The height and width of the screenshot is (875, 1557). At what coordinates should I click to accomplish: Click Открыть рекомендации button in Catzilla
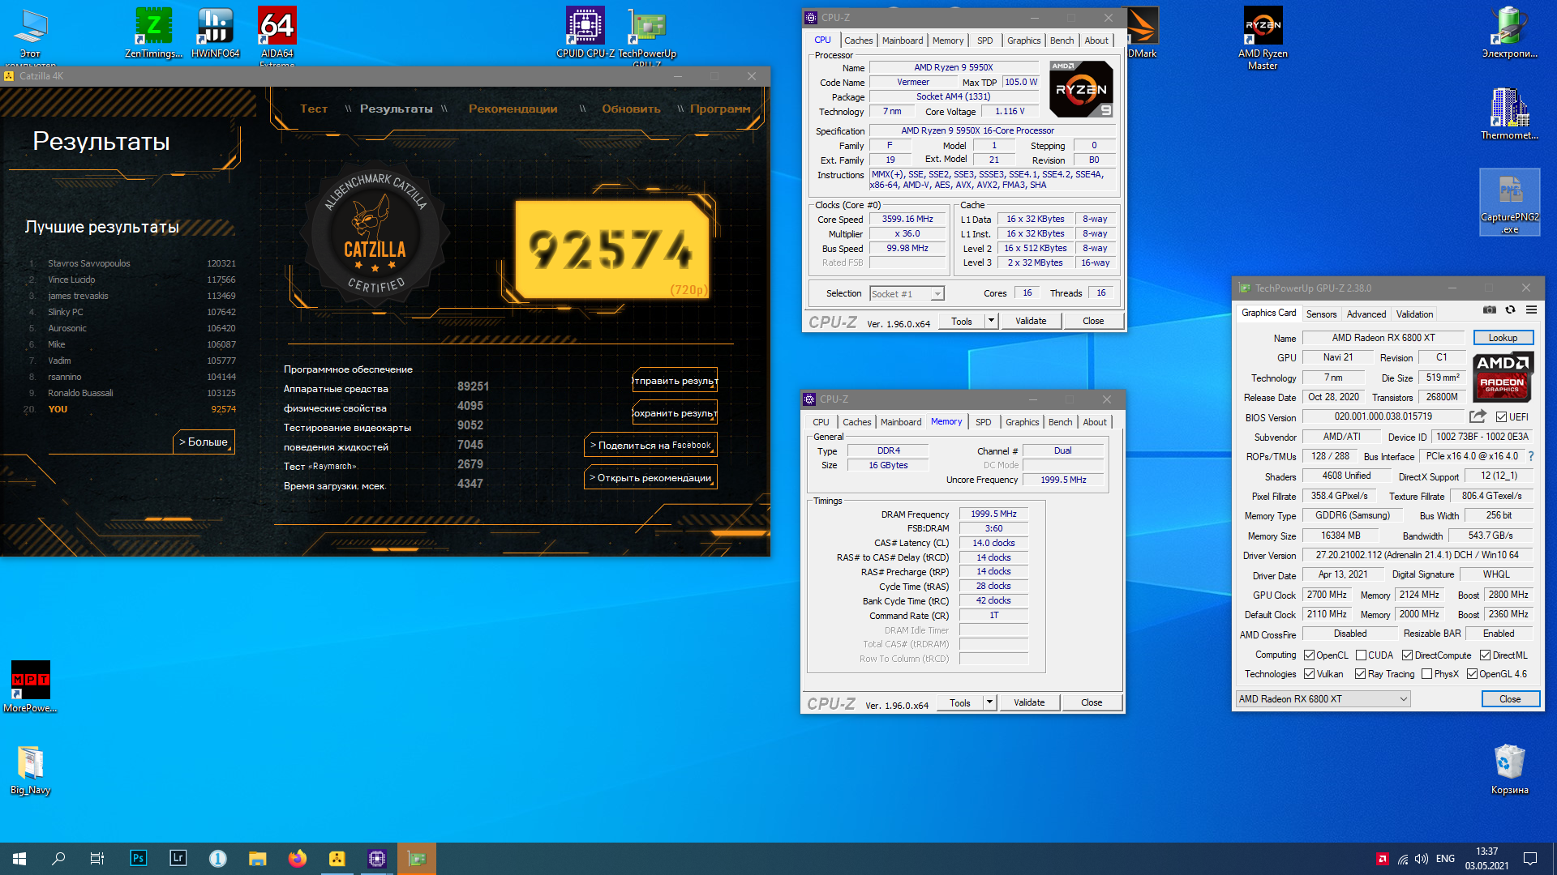click(650, 478)
